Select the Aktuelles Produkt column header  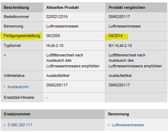click(x=63, y=7)
